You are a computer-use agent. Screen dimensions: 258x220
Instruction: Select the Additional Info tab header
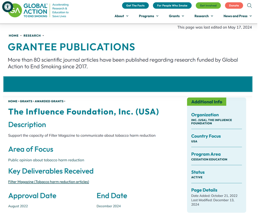pyautogui.click(x=206, y=102)
